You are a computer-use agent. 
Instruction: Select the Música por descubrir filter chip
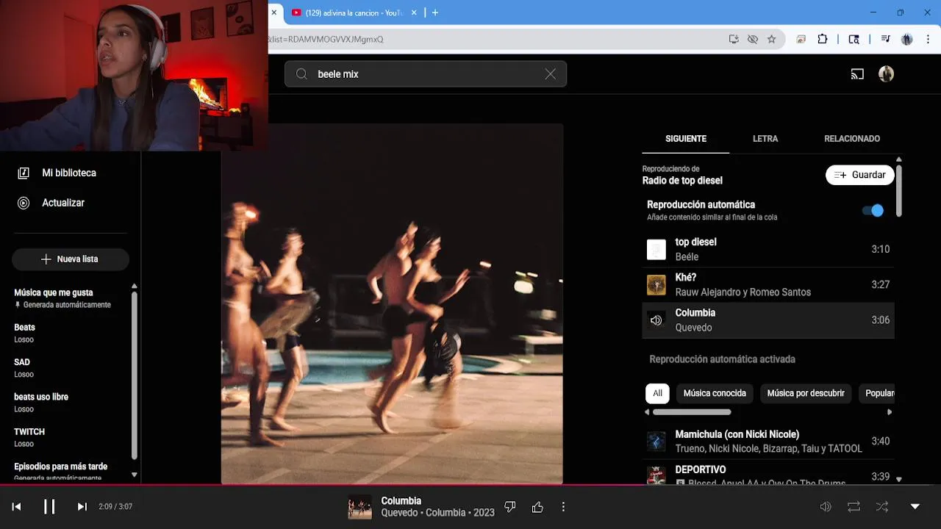[806, 393]
